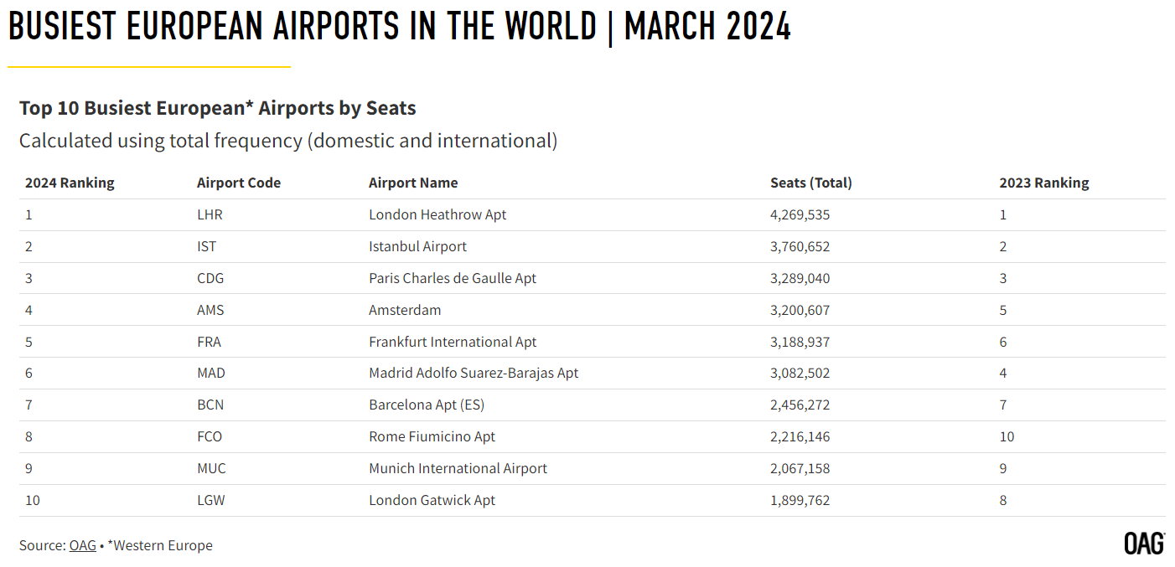Screen dimensions: 1175x567
Task: Select 'Munich International Airport' name
Action: 458,468
